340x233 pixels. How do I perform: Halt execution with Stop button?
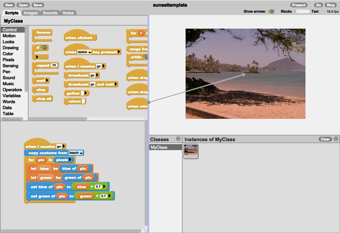pos(330,5)
